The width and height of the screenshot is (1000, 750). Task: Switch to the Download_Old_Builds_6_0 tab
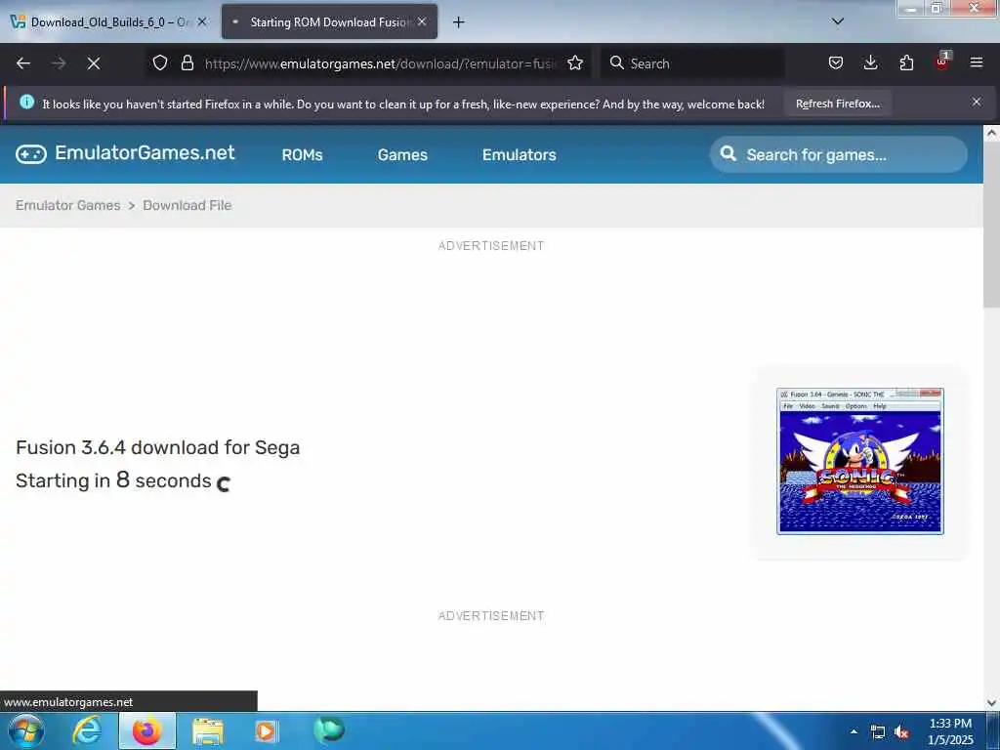tap(109, 21)
